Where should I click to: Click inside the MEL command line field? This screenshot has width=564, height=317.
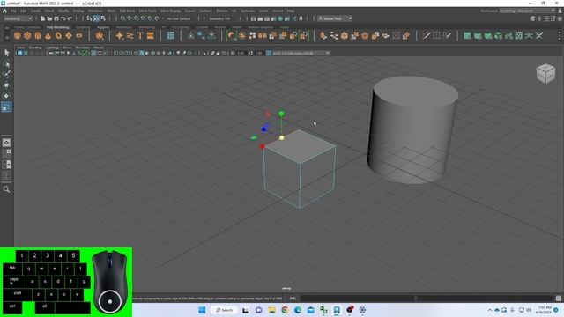357,299
